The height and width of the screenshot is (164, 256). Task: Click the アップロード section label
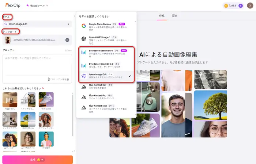point(10,32)
